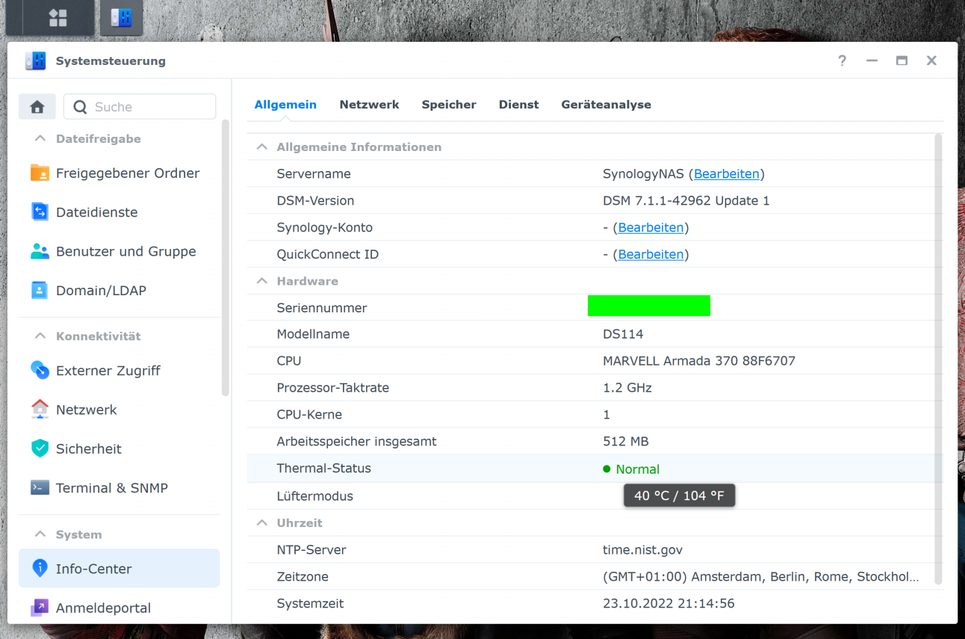
Task: Open Sicherheit shield icon
Action: (40, 448)
